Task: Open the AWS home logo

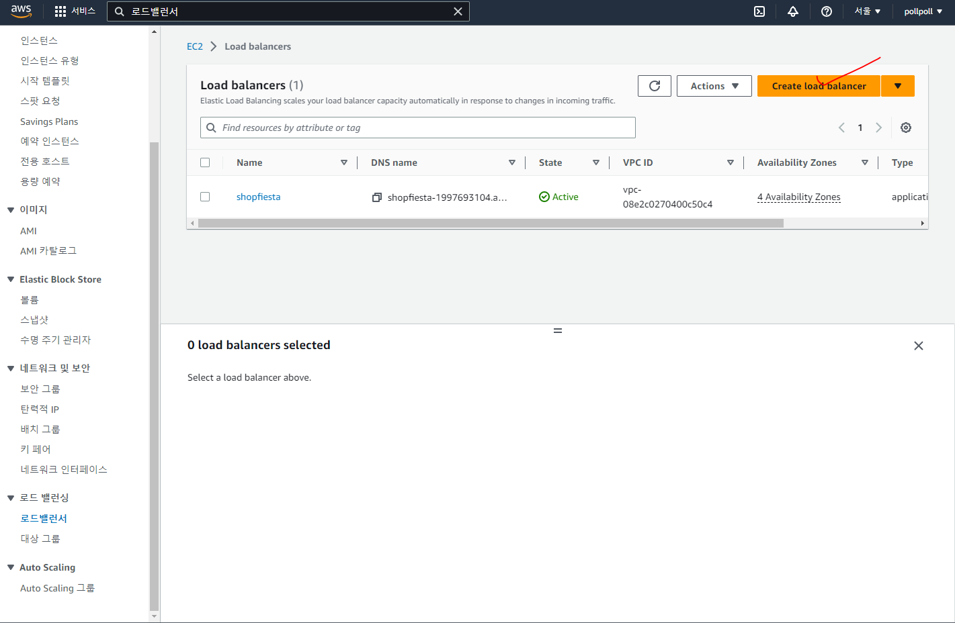Action: (x=21, y=11)
